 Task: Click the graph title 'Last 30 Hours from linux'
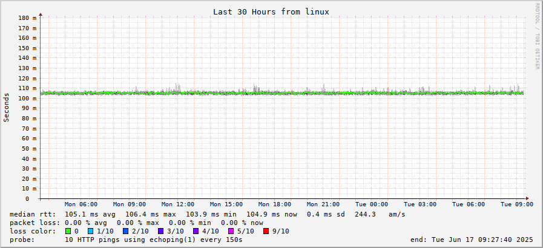(x=271, y=11)
